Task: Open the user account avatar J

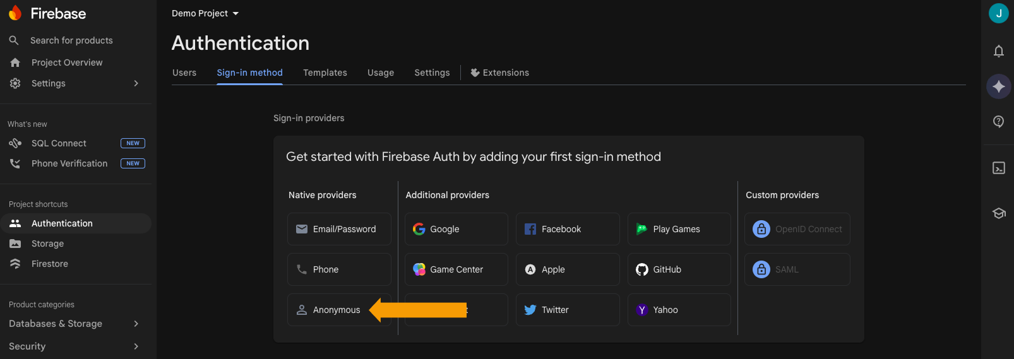Action: click(x=999, y=13)
